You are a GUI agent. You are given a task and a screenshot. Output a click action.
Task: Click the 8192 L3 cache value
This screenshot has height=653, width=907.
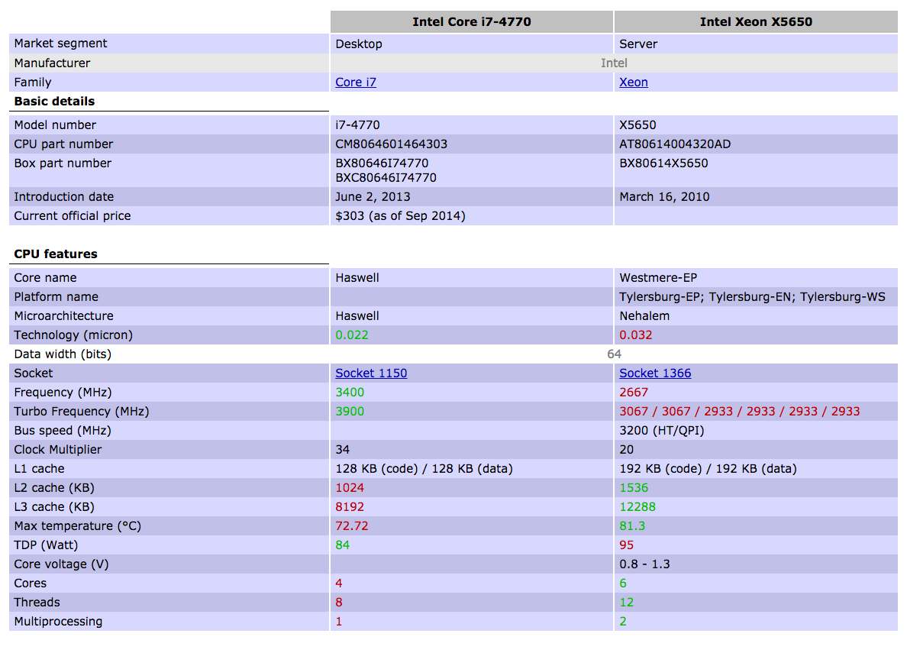(350, 507)
